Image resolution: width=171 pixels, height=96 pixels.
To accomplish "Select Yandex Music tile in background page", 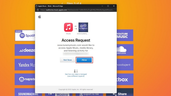I will (25, 65).
